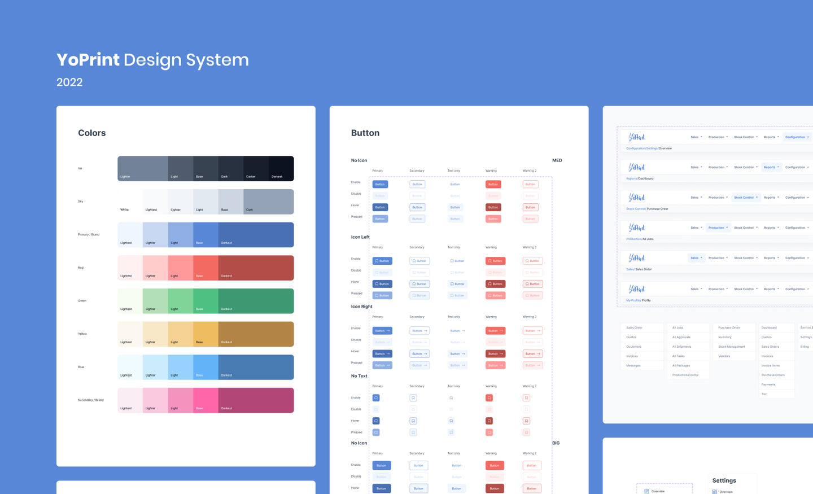Select the Secondary / Brand Base pink swatch
The image size is (813, 494).
pyautogui.click(x=206, y=400)
